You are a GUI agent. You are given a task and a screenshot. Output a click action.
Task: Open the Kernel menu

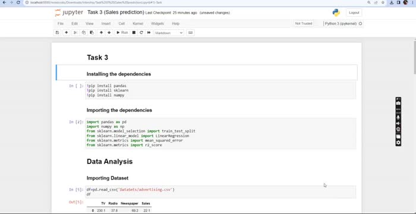[x=138, y=24]
